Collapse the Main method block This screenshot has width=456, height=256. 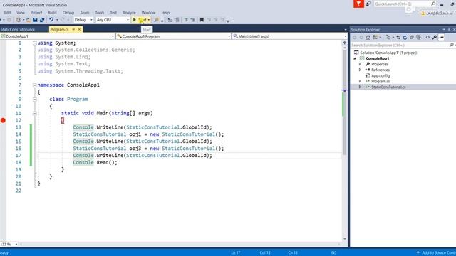pos(35,113)
